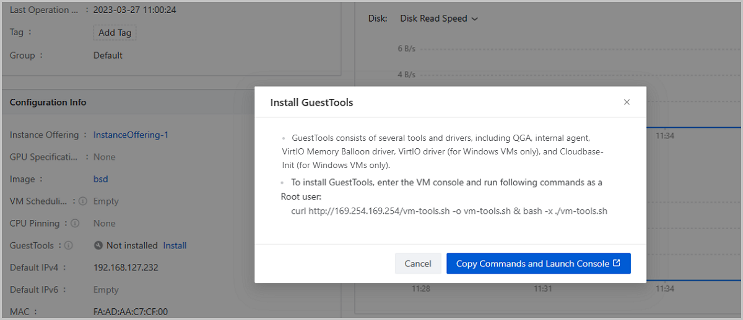Click the Not installed status icon
This screenshot has height=320, width=743.
[x=98, y=246]
